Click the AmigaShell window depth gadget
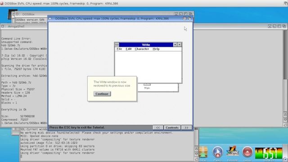 tap(284, 26)
